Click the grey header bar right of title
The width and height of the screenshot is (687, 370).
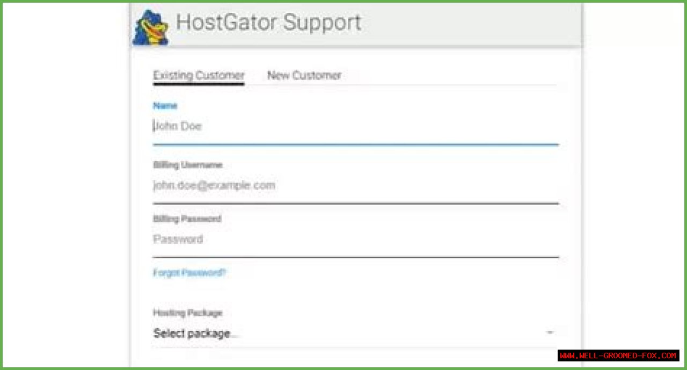point(472,24)
